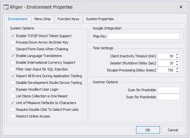Increase Client Inactivity Timeout with up arrow
This screenshot has width=190, height=138.
click(x=177, y=55)
